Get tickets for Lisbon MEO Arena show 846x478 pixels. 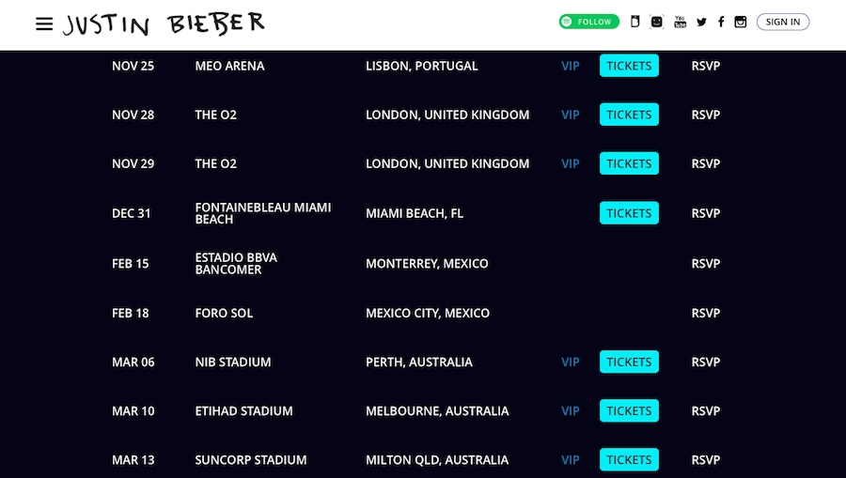[629, 66]
